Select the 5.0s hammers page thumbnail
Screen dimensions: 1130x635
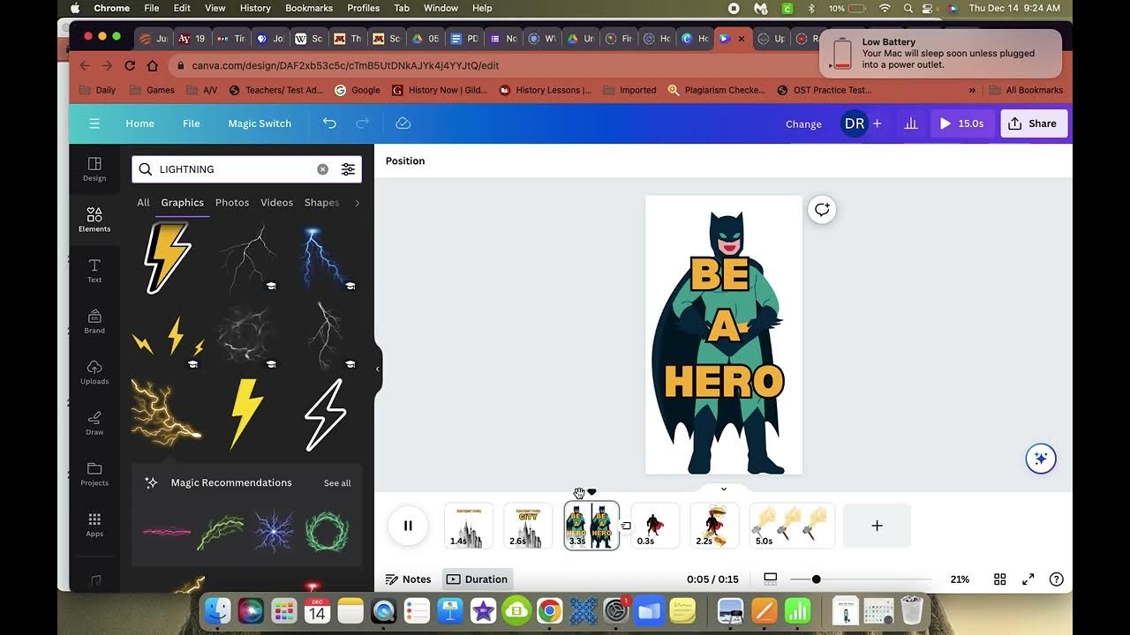click(792, 526)
